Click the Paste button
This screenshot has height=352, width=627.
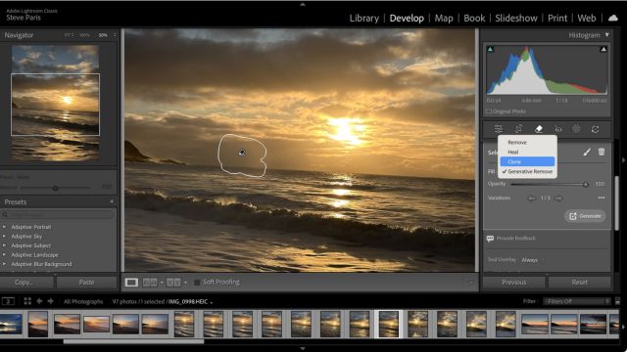tap(86, 283)
